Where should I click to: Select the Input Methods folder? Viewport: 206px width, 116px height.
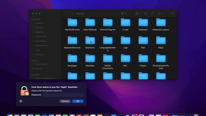click(x=90, y=24)
